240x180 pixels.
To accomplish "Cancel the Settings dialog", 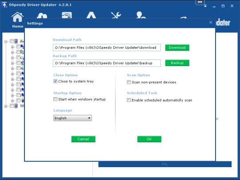I will coord(83,139).
